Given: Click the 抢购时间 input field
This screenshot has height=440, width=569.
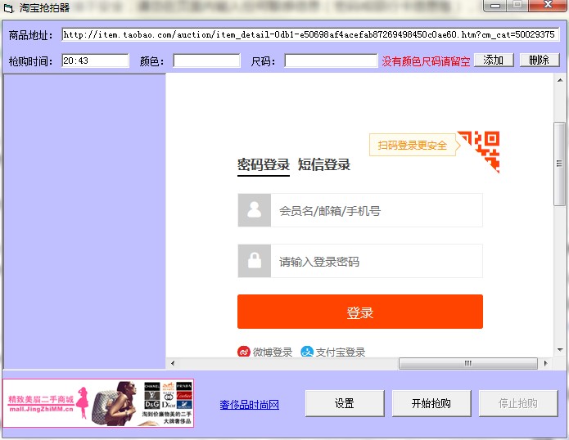Looking at the screenshot, I should (95, 61).
